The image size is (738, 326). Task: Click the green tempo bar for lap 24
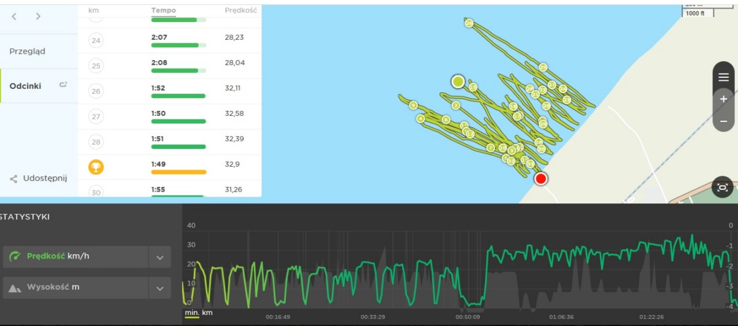[x=179, y=45]
